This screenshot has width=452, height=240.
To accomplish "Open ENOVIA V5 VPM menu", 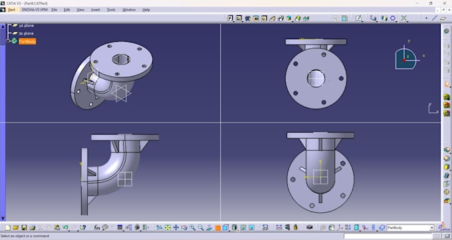I will [35, 10].
